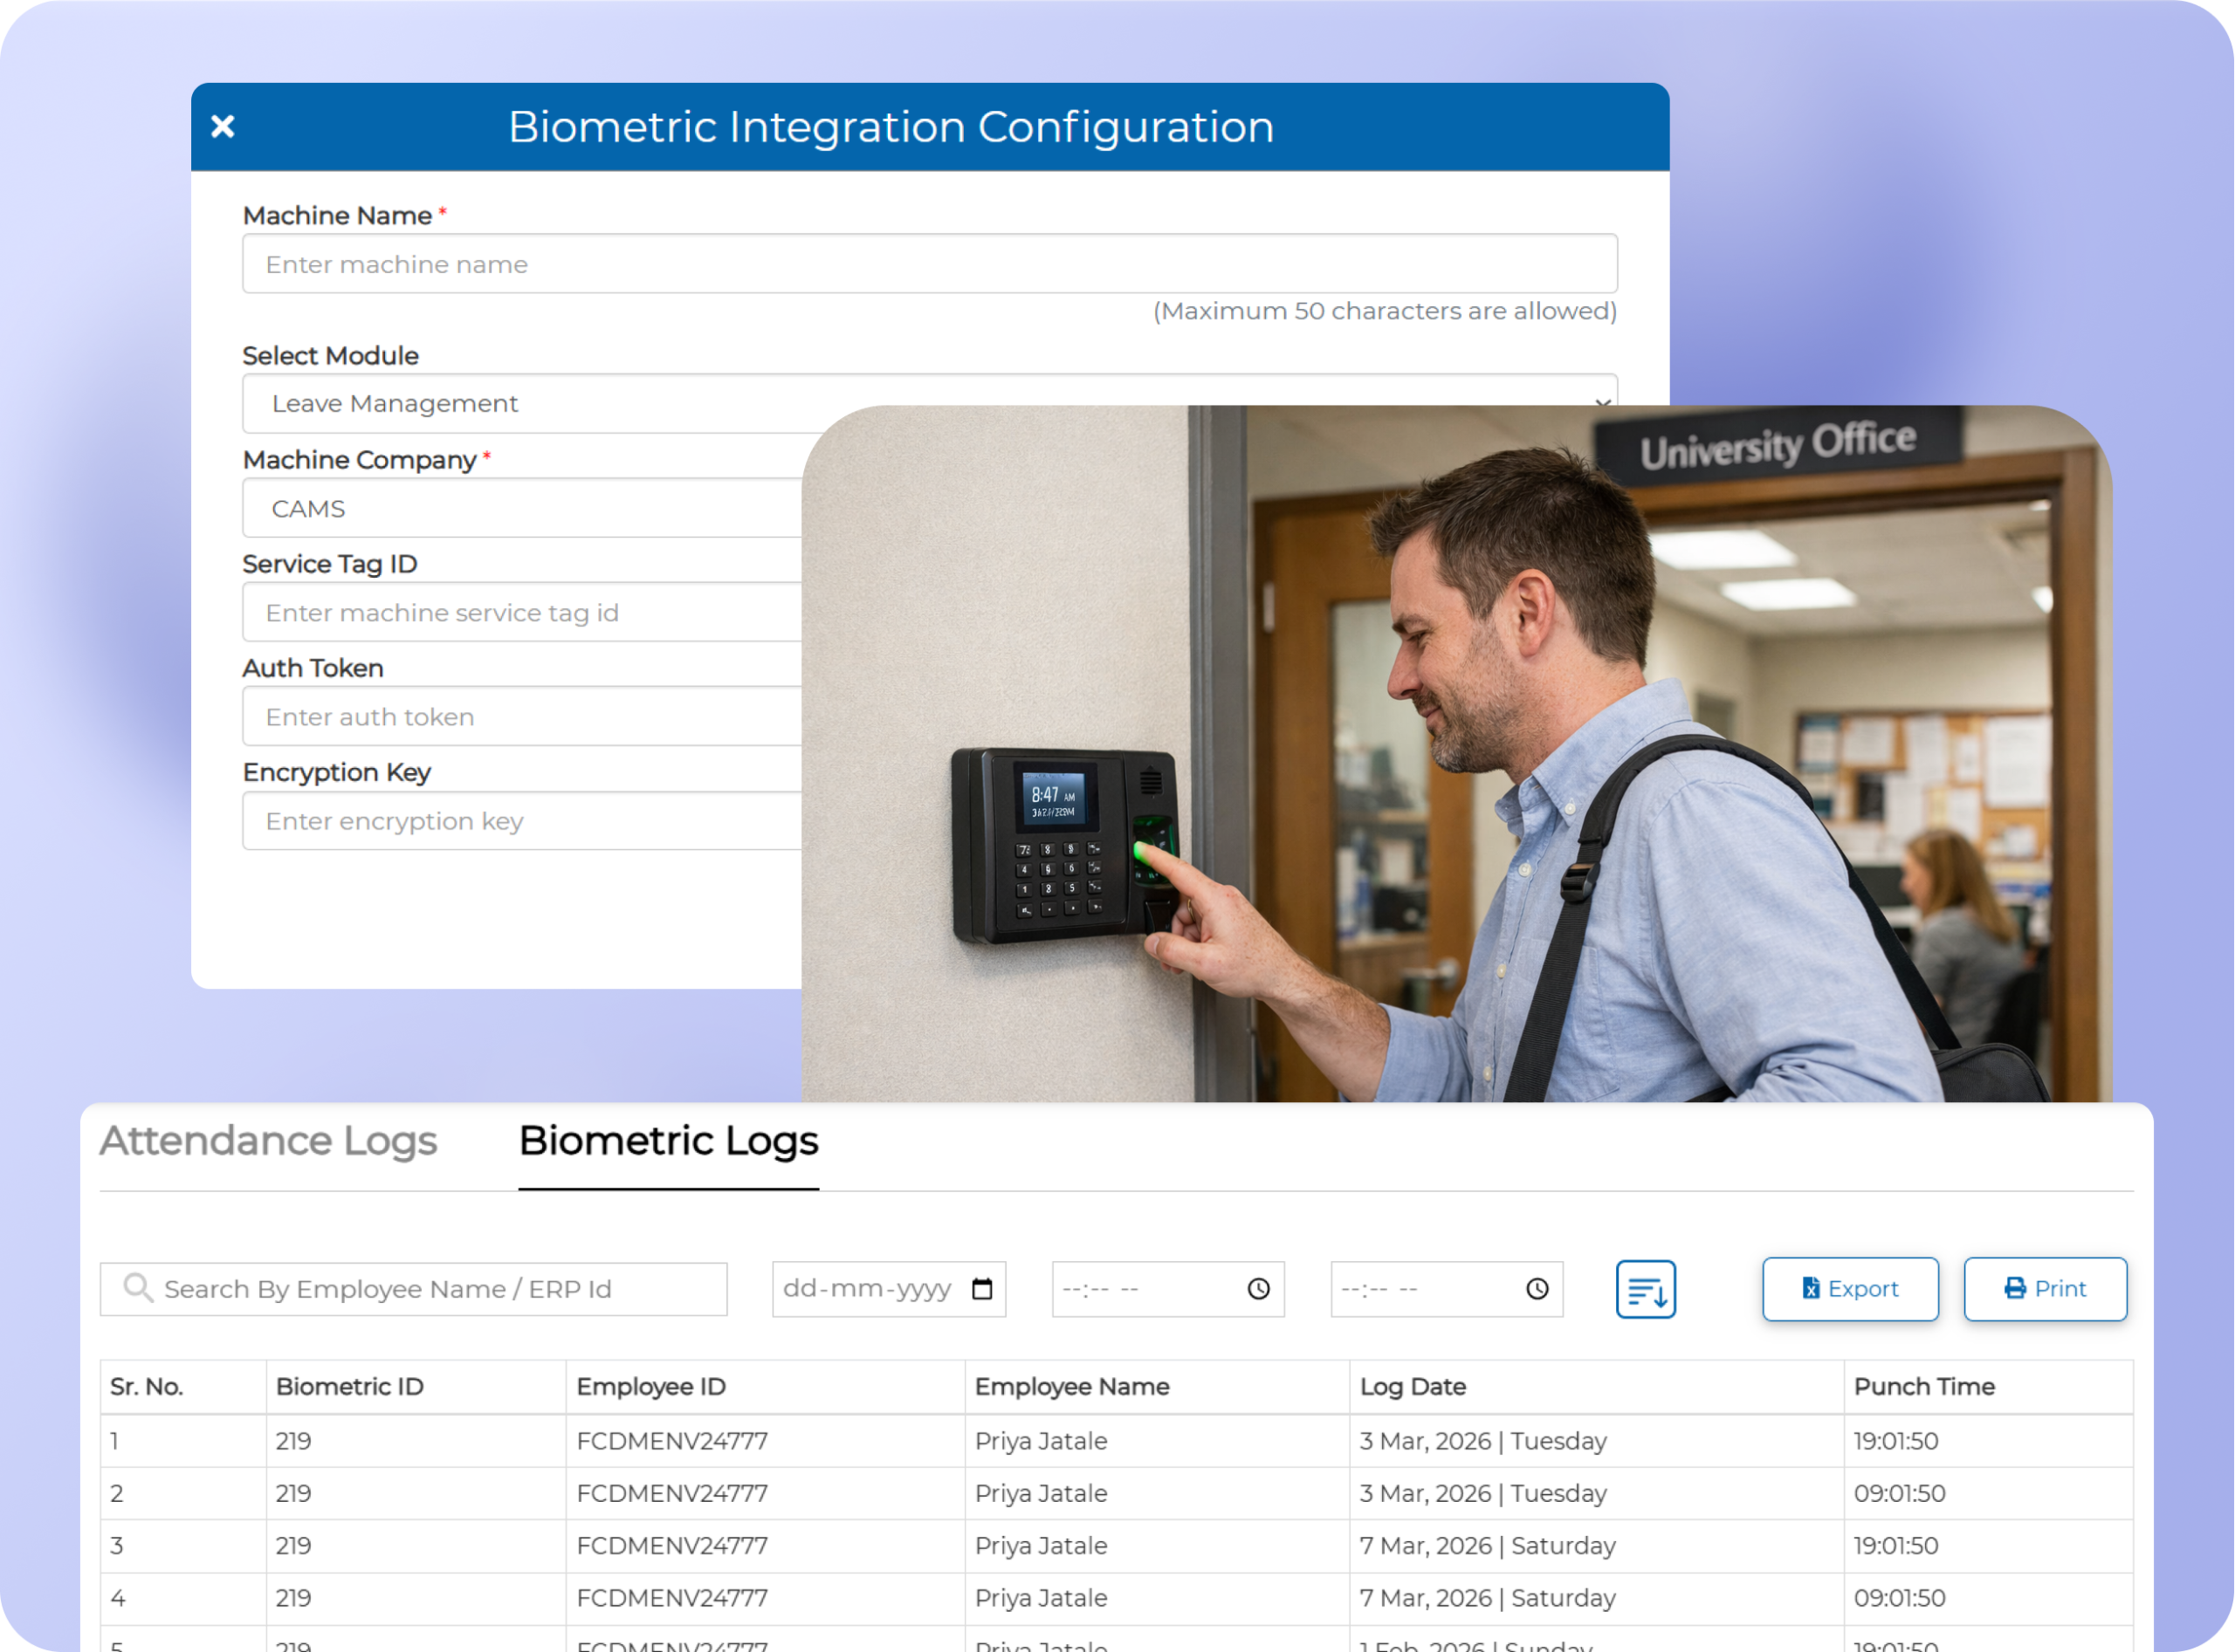This screenshot has width=2235, height=1652.
Task: Click the sort order icon button
Action: point(1645,1289)
